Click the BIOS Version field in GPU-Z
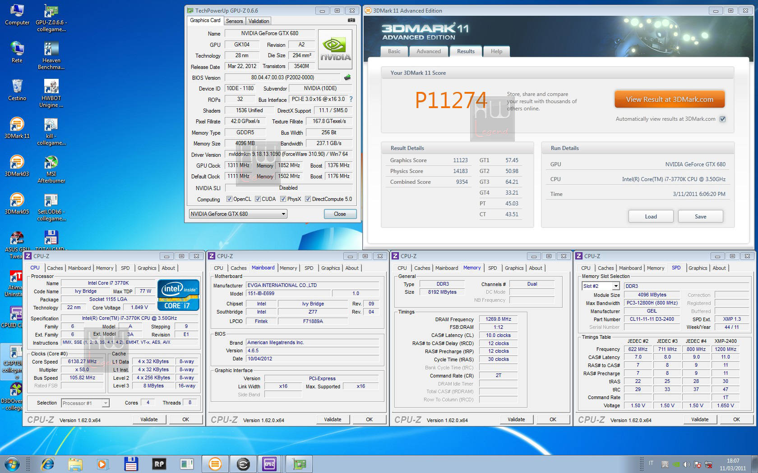Viewport: 758px width, 473px height. click(282, 77)
